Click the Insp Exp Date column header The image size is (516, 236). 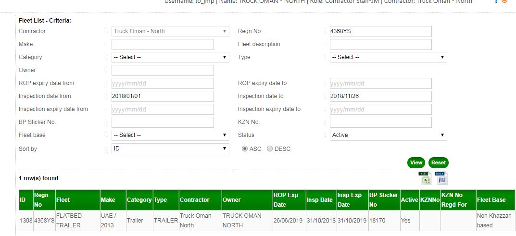[x=350, y=200]
